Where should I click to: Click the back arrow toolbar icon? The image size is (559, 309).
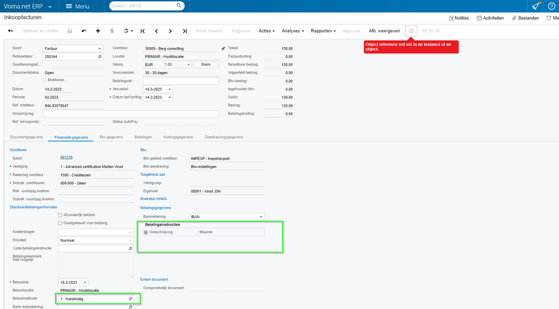coord(11,31)
